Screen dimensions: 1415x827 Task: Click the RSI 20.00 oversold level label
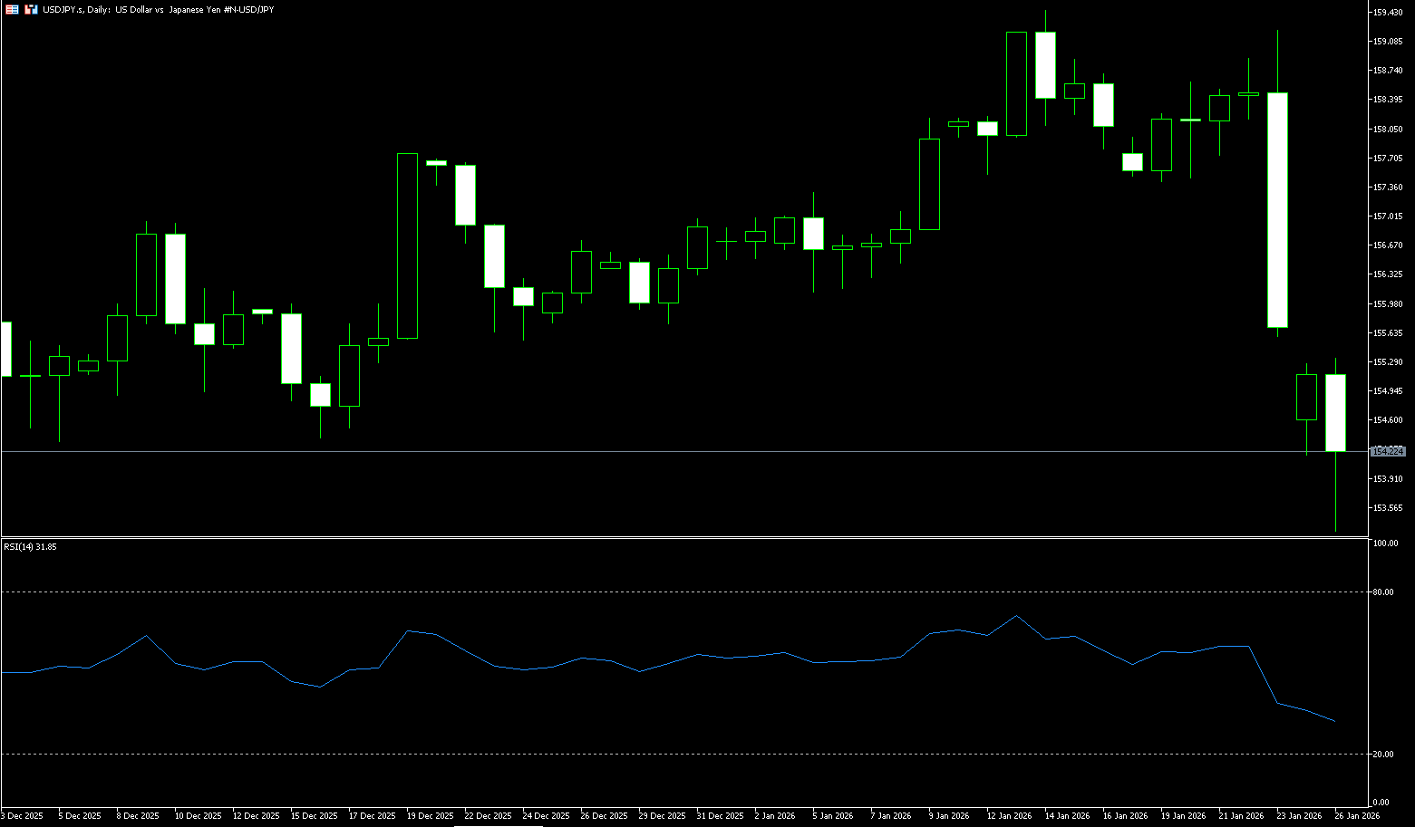[1384, 755]
